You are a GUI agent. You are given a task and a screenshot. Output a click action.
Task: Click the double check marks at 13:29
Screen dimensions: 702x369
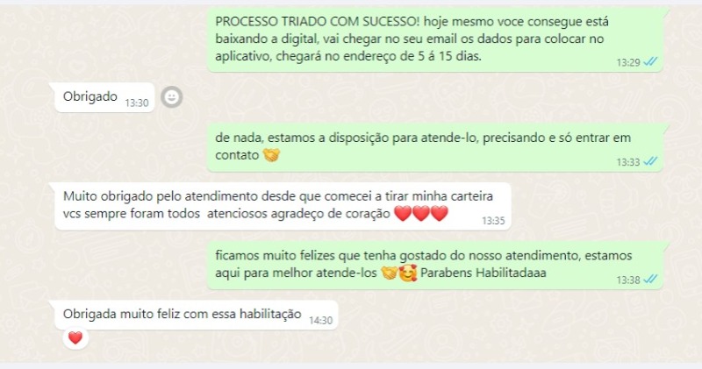pyautogui.click(x=650, y=61)
